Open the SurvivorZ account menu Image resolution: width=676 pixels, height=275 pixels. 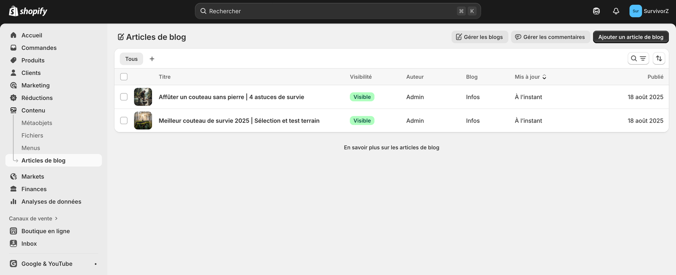coord(649,11)
